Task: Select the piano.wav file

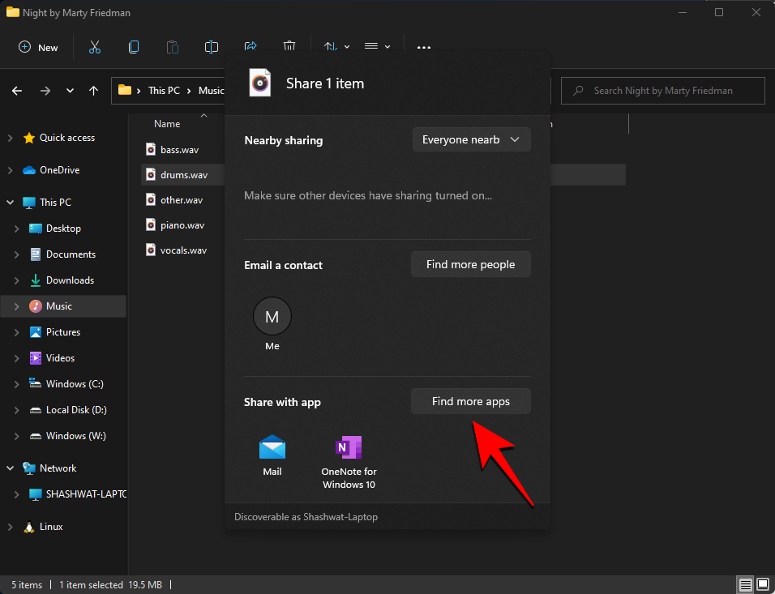Action: [182, 225]
